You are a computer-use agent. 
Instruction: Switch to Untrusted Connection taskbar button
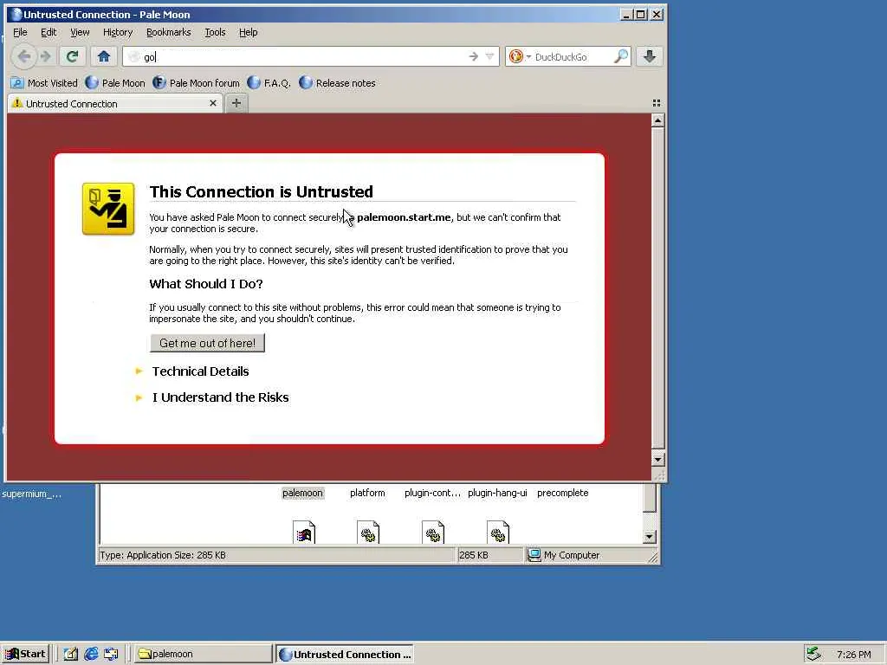[x=345, y=655]
